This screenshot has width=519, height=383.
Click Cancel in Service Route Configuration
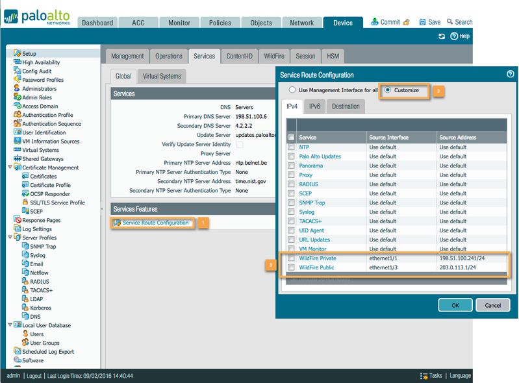pyautogui.click(x=493, y=305)
